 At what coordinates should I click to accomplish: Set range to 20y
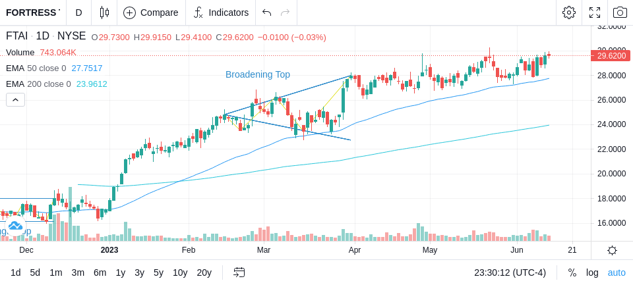click(204, 273)
